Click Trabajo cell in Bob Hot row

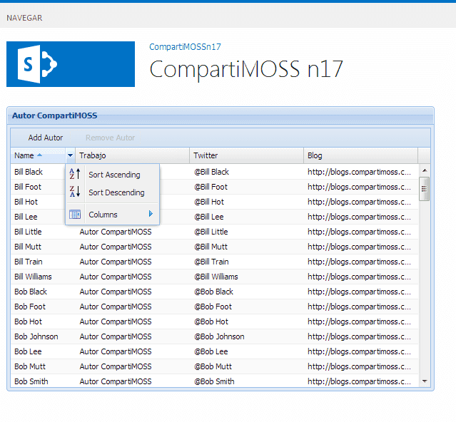click(133, 321)
